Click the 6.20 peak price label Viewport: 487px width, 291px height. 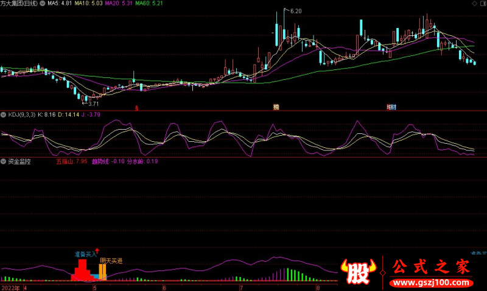tap(296, 11)
